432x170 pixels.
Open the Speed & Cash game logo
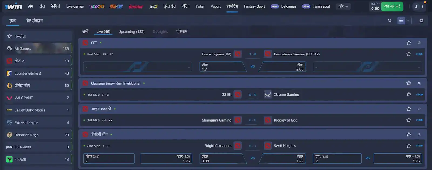[116, 6]
